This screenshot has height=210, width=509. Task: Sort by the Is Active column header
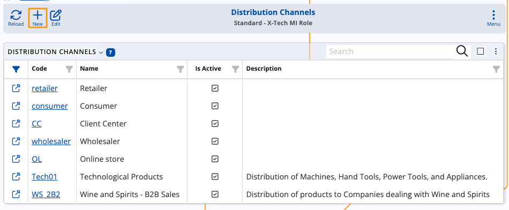208,69
